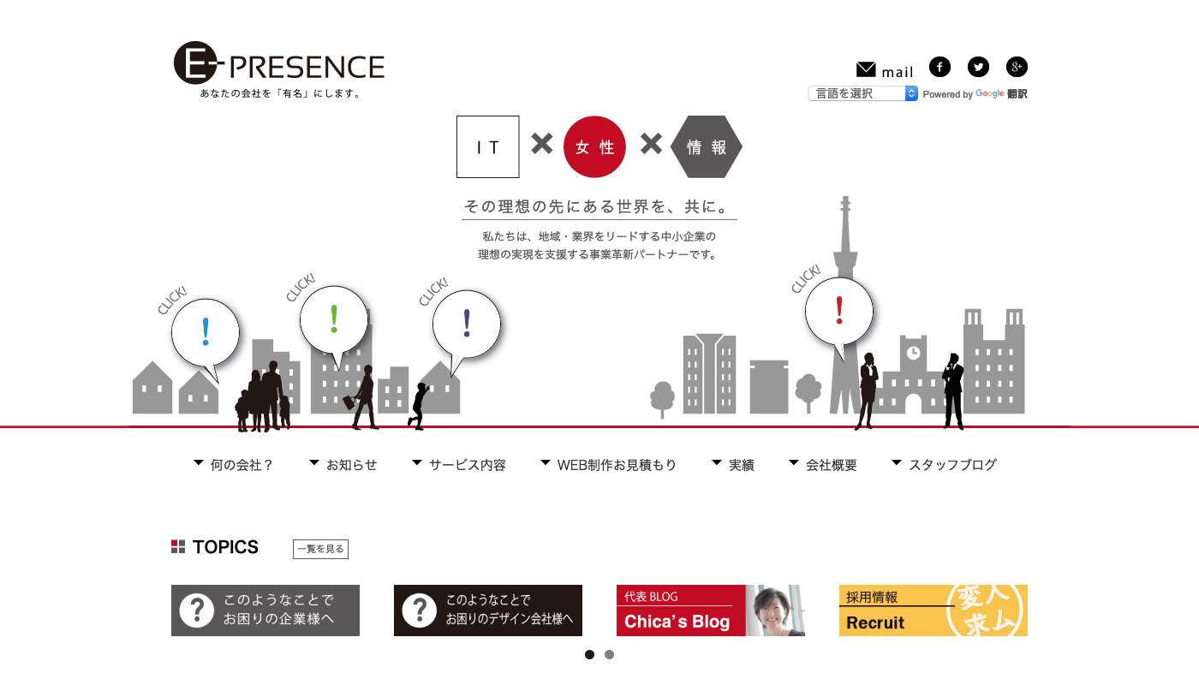1199x685 pixels.
Task: Switch to the second carousel dot
Action: tap(609, 654)
